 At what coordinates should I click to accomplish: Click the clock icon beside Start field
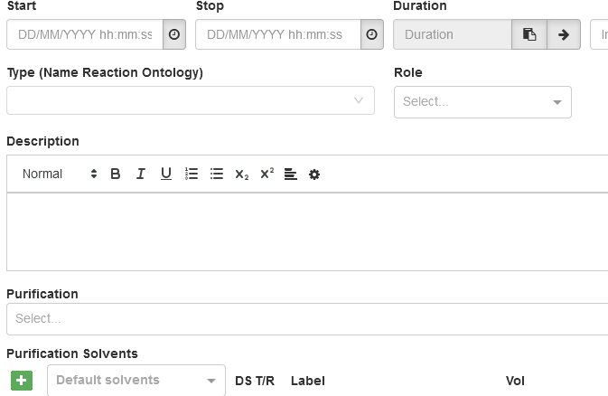pyautogui.click(x=175, y=34)
